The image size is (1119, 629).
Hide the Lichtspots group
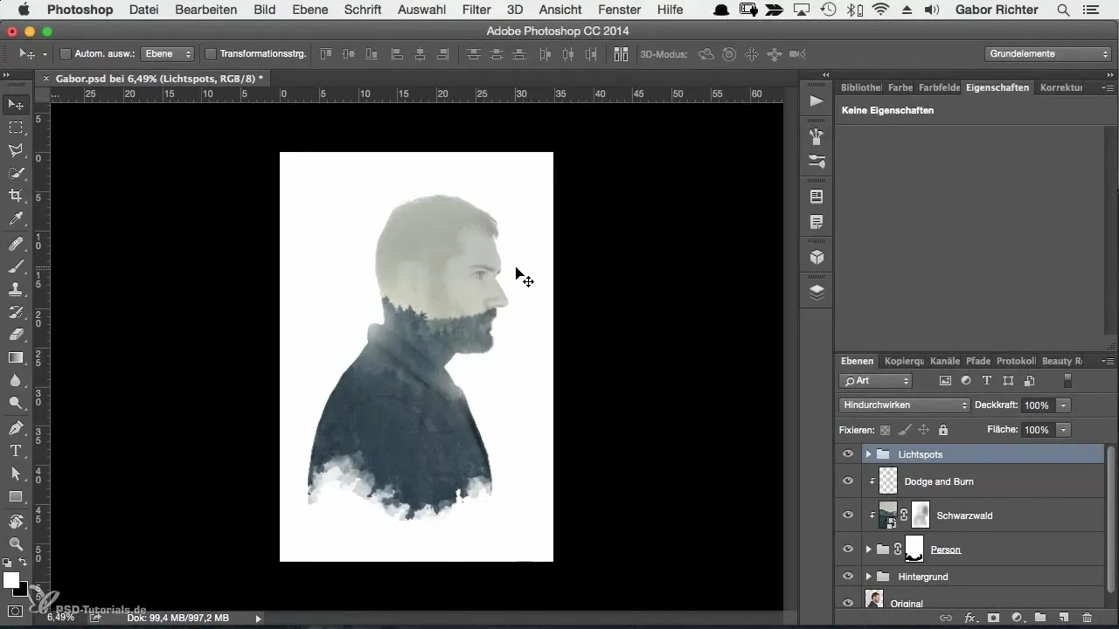pos(847,454)
